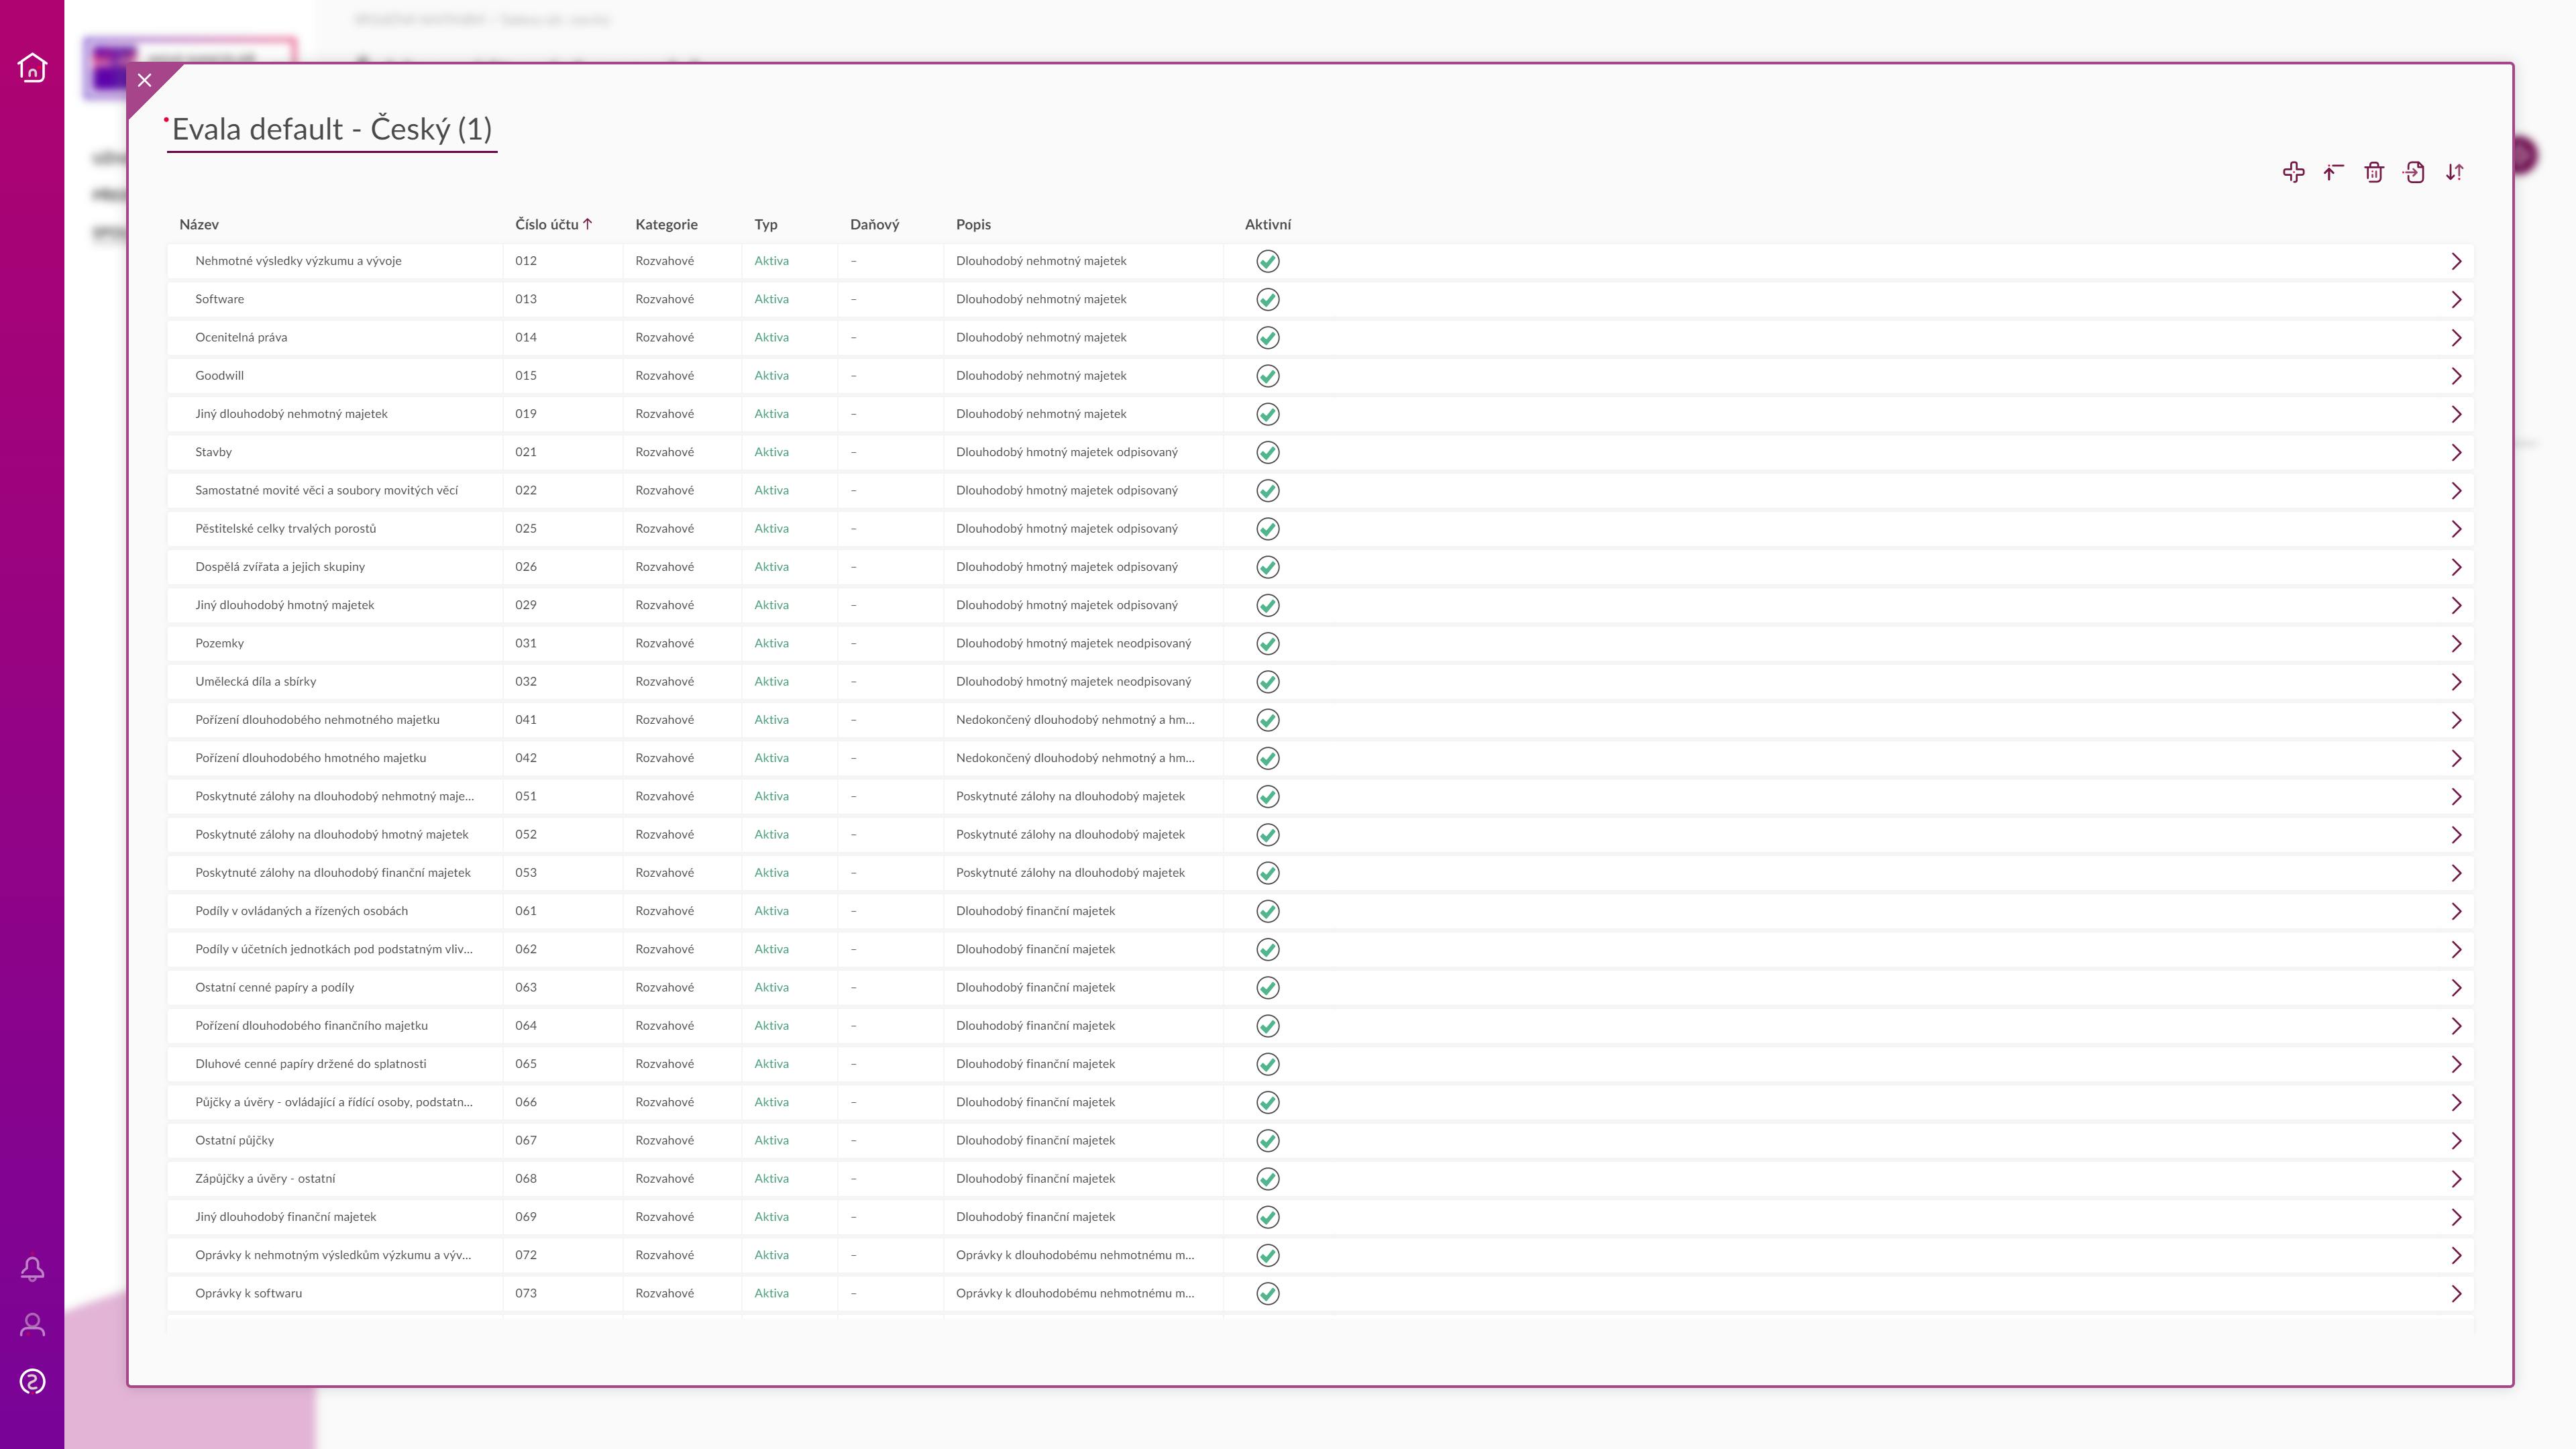2576x1449 pixels.
Task: Click Rozvahové category in row 073
Action: (x=664, y=1293)
